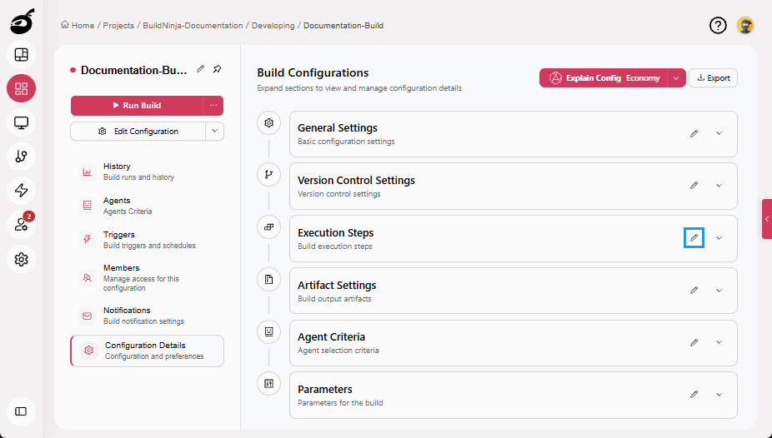The width and height of the screenshot is (772, 438).
Task: Open the Edit Configuration dropdown arrow
Action: coord(214,132)
